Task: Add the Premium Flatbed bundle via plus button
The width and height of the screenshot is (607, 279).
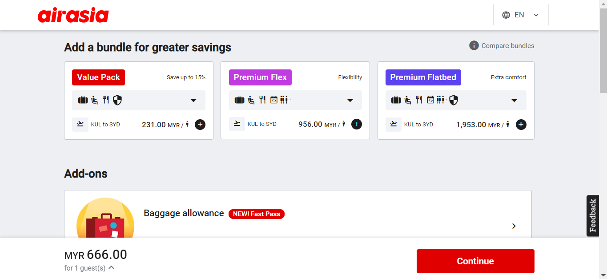Action: (521, 125)
